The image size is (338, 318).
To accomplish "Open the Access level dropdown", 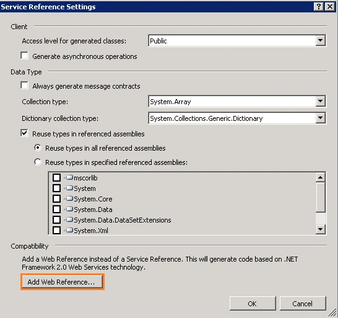I will [320, 40].
